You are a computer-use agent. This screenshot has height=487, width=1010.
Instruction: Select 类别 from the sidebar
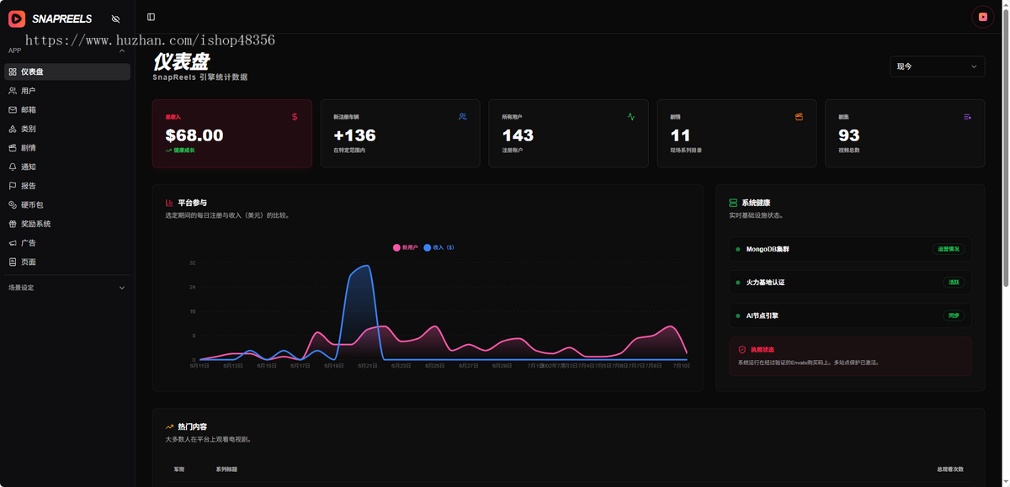pyautogui.click(x=67, y=129)
